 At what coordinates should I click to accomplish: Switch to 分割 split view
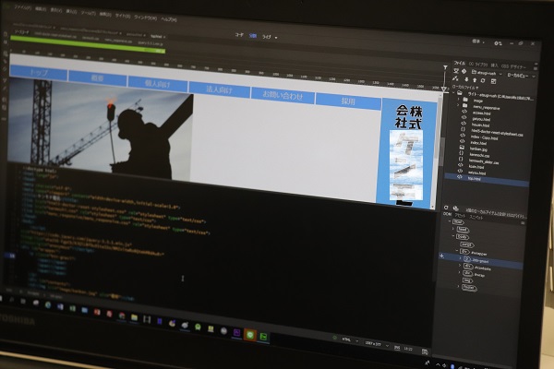point(253,36)
